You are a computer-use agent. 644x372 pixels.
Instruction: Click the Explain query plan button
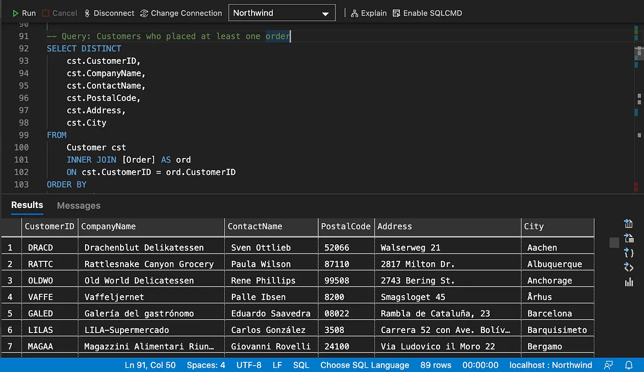pyautogui.click(x=368, y=13)
